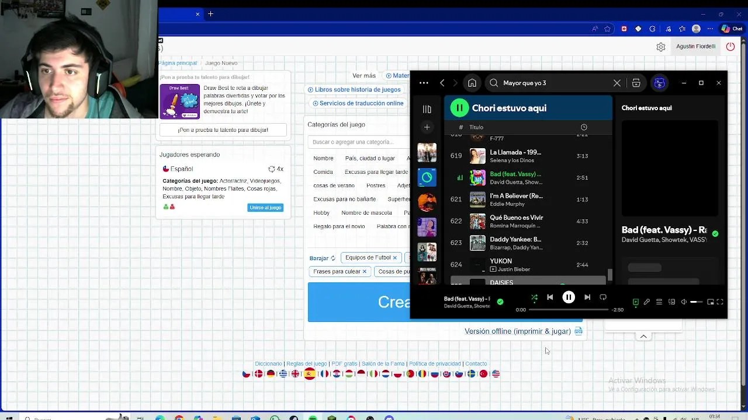Mute the Spotify volume
This screenshot has height=420, width=748.
pos(684,302)
